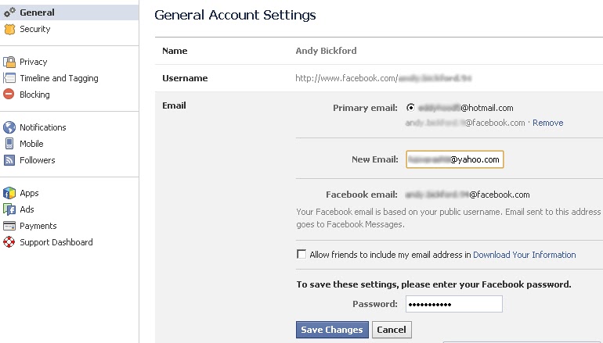Viewport: 603px width, 343px height.
Task: Click the Password input field
Action: pyautogui.click(x=453, y=304)
